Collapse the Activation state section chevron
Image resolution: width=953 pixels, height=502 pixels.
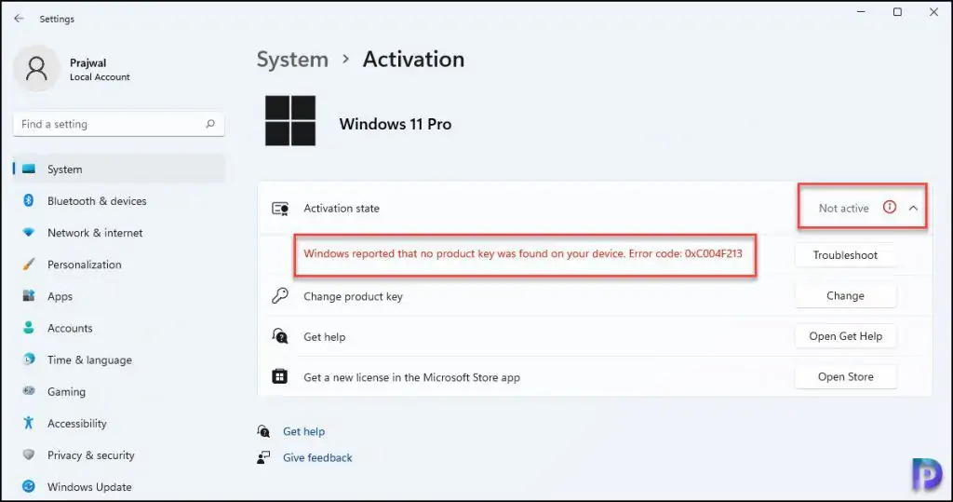pyautogui.click(x=913, y=209)
